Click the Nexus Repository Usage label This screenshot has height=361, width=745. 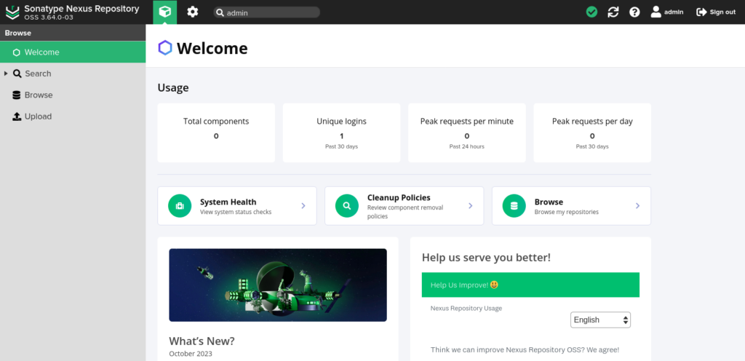pyautogui.click(x=466, y=309)
